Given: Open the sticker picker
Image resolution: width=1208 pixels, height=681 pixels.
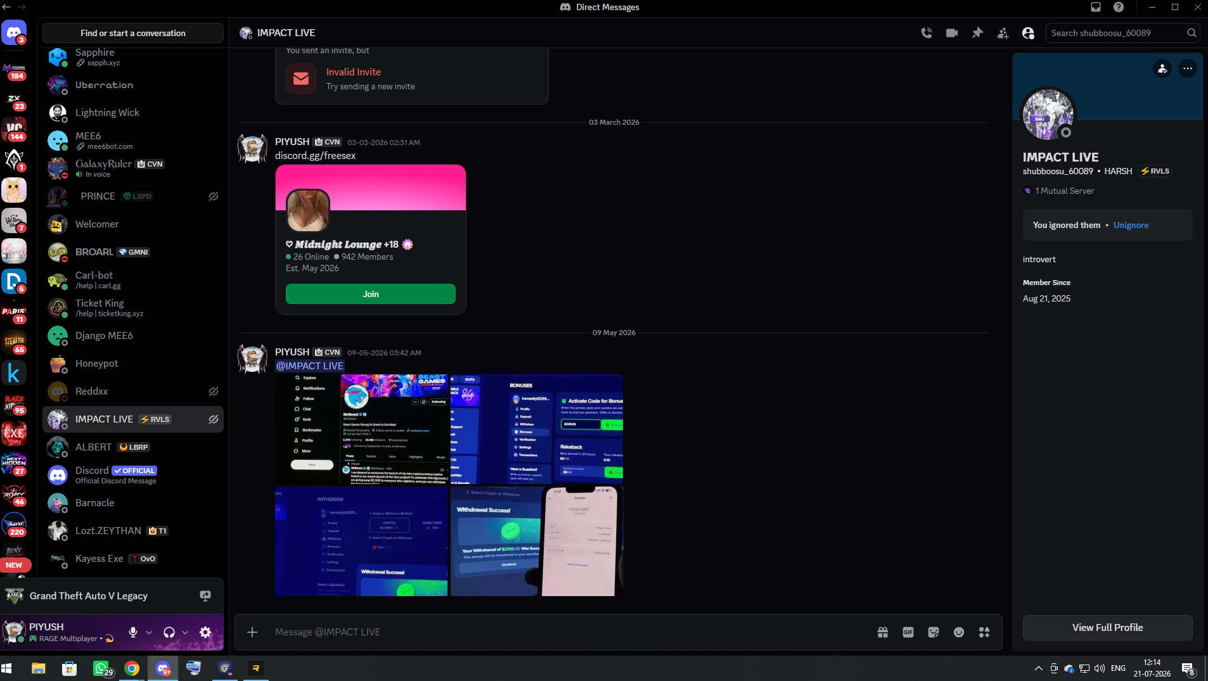Looking at the screenshot, I should click(x=934, y=632).
